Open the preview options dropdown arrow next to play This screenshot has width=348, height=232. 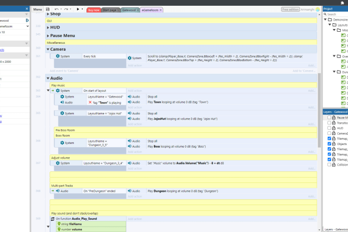tap(82, 9)
